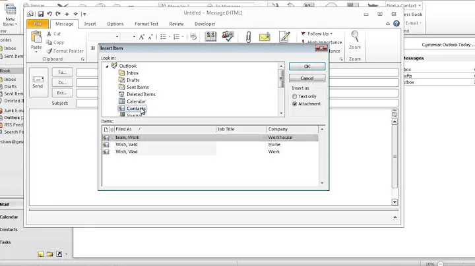The image size is (475, 266).
Task: Click the Follow Up flag icon
Action: [x=303, y=34]
